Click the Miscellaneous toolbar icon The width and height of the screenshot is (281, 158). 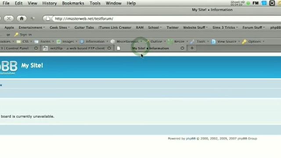[113, 42]
